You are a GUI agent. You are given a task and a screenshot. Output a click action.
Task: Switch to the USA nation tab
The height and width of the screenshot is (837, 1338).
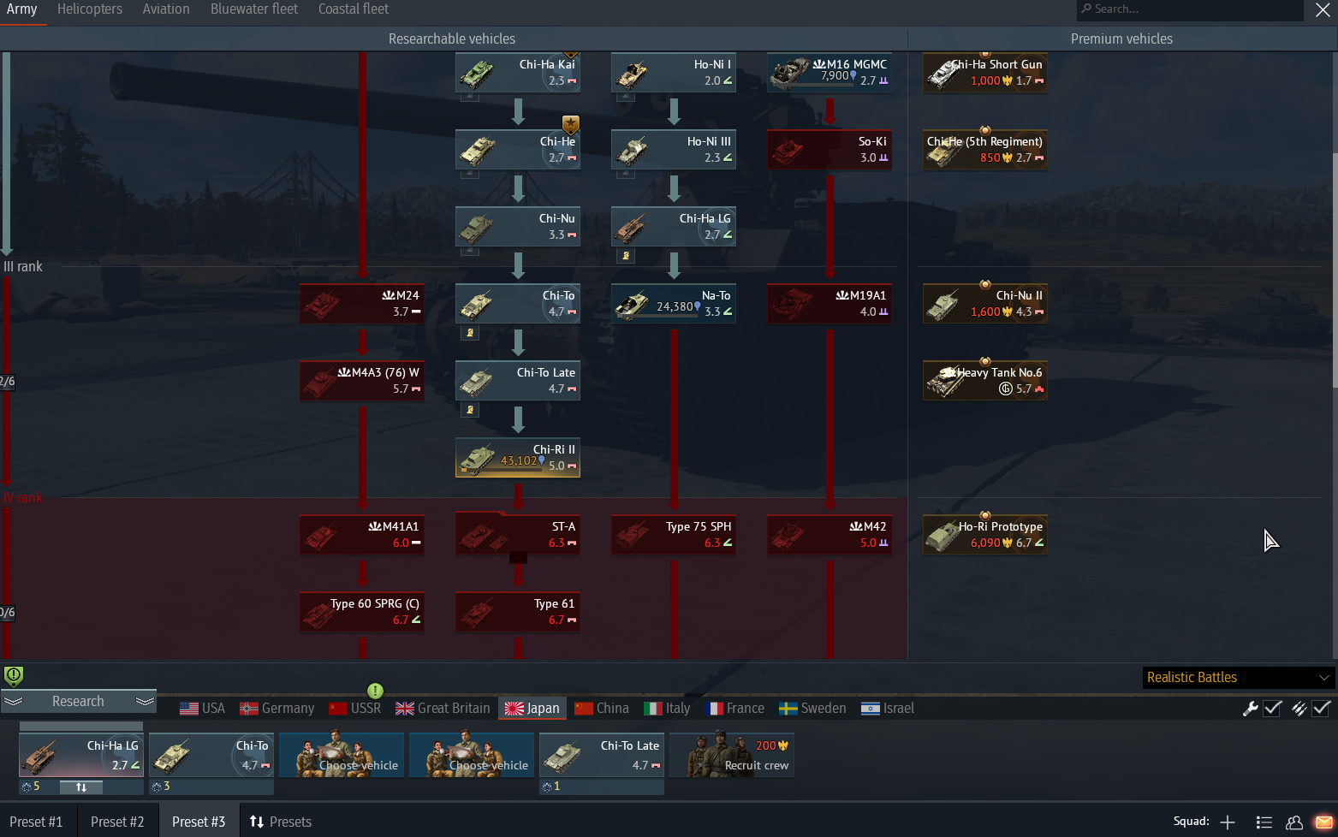202,709
